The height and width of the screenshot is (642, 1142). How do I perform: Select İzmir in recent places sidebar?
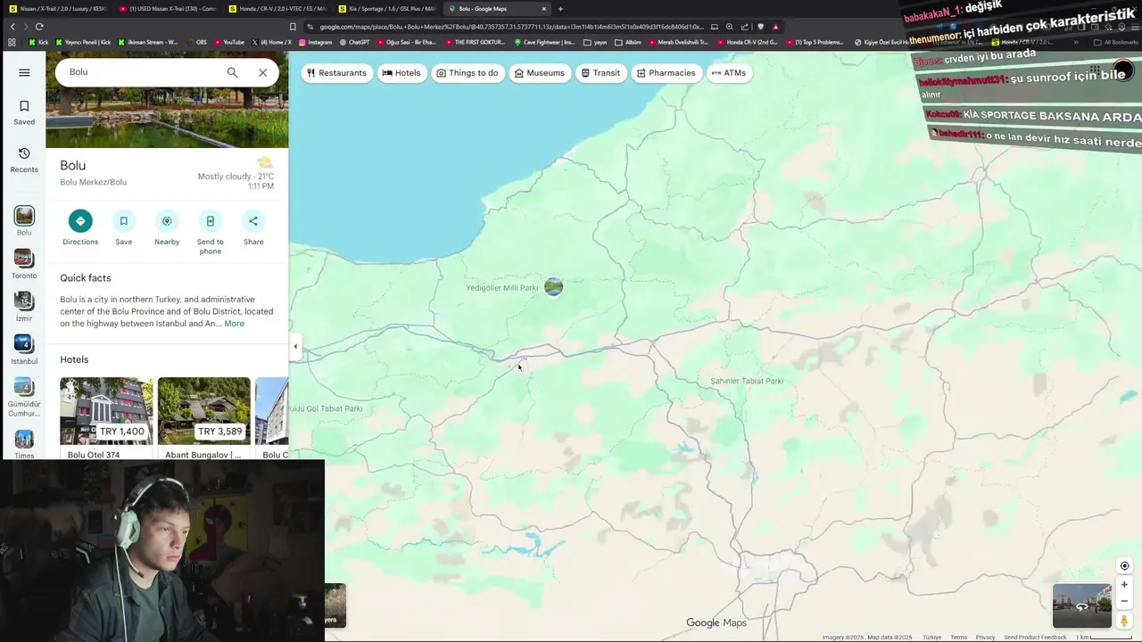tap(24, 307)
